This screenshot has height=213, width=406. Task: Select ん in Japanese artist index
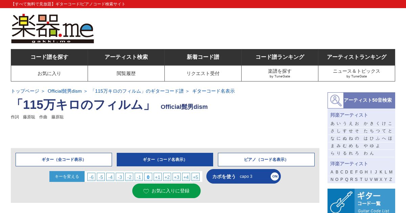[372, 153]
